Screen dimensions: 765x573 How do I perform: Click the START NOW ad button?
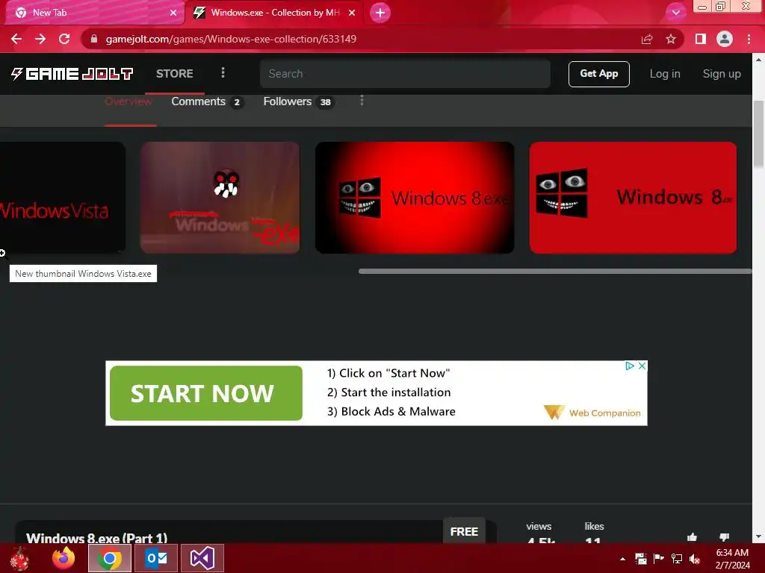tap(206, 393)
